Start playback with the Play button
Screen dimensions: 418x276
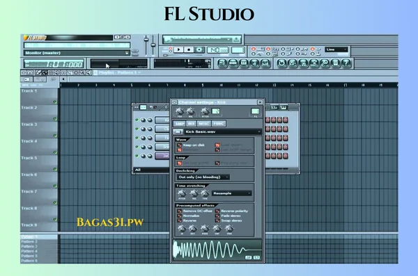[178, 50]
